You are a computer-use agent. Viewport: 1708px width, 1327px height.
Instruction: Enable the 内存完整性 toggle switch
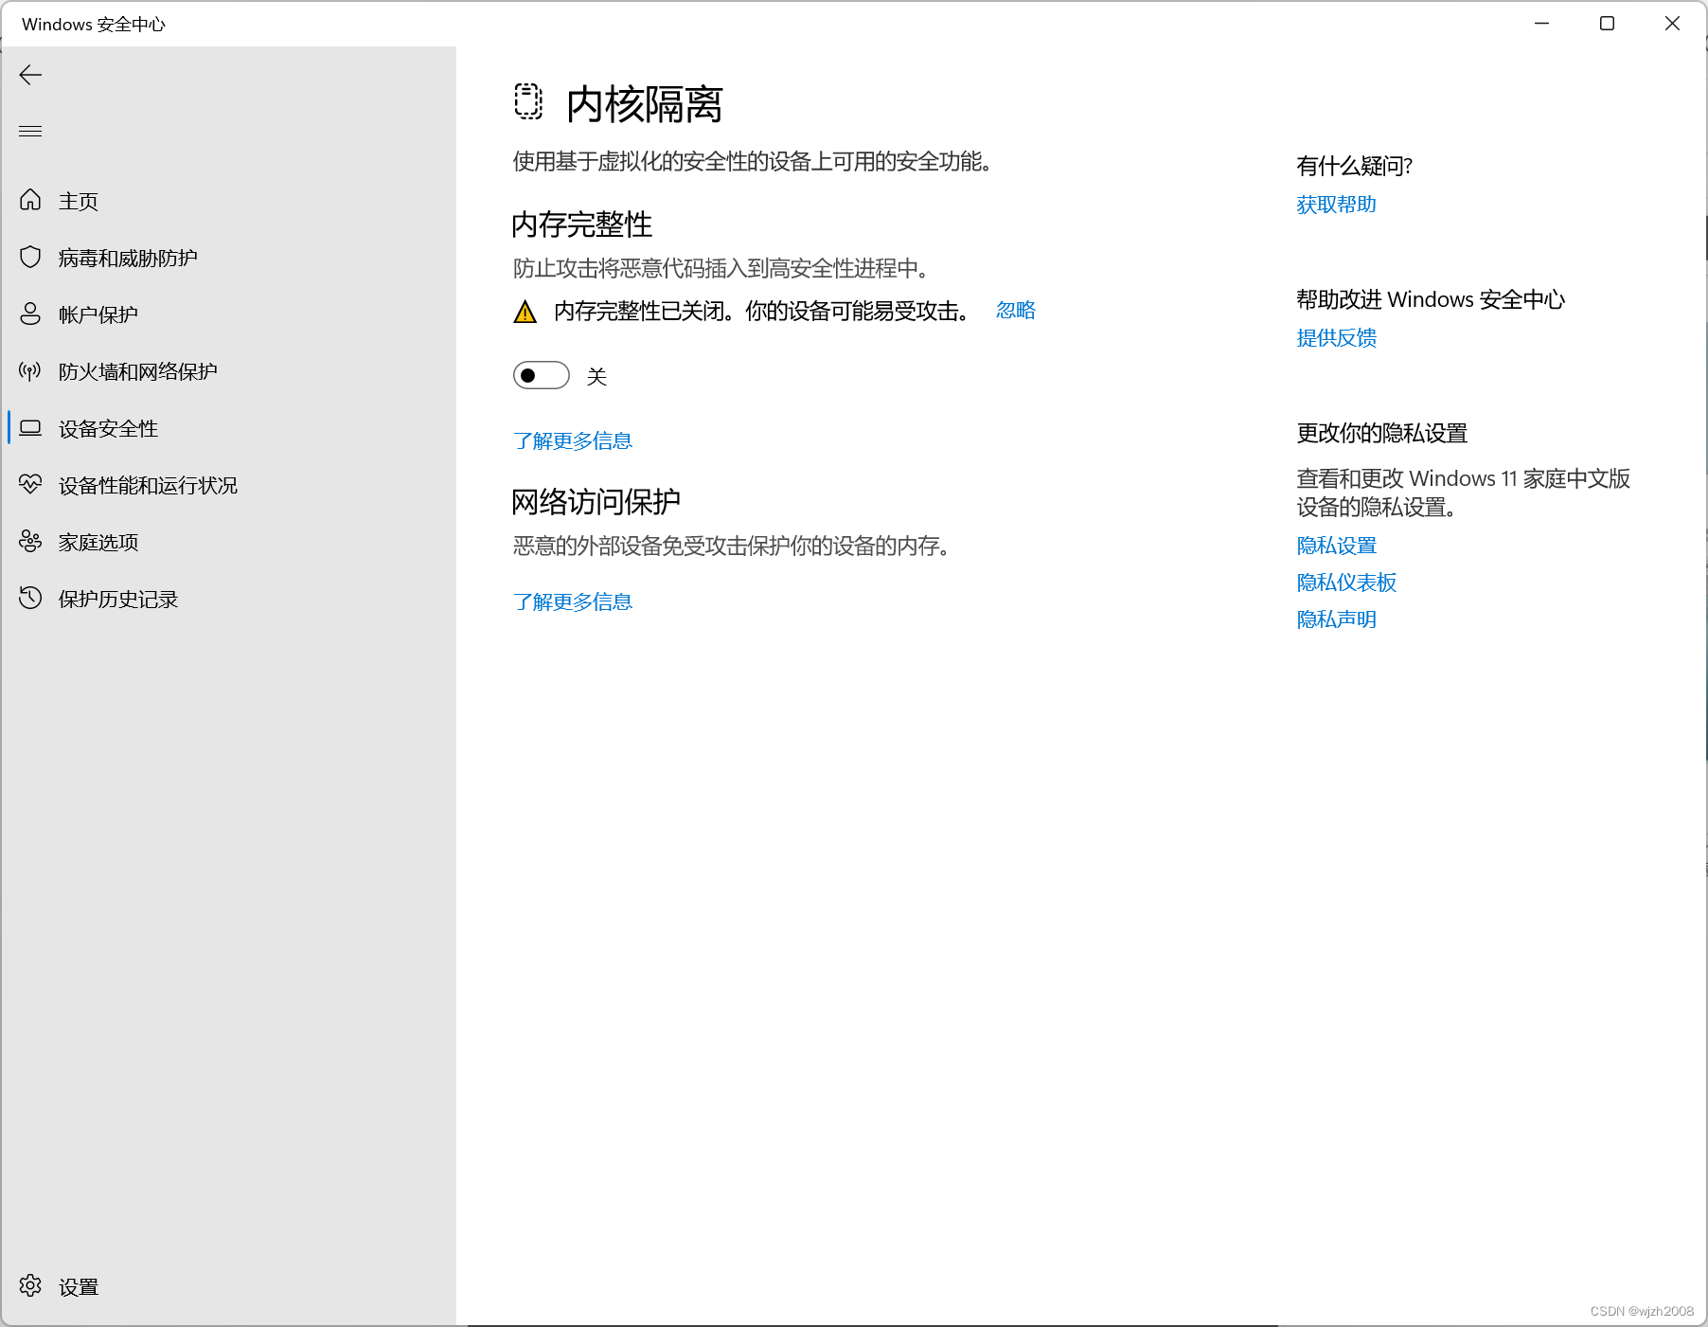click(540, 375)
